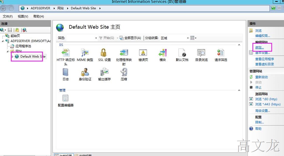The width and height of the screenshot is (284, 156).
Task: Collapse the 管理 section group
Action: click(x=239, y=90)
